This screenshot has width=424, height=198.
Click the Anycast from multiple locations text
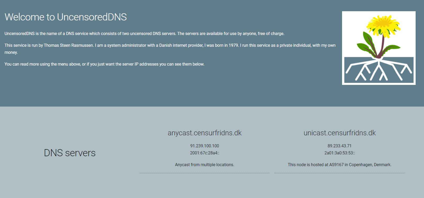click(205, 165)
